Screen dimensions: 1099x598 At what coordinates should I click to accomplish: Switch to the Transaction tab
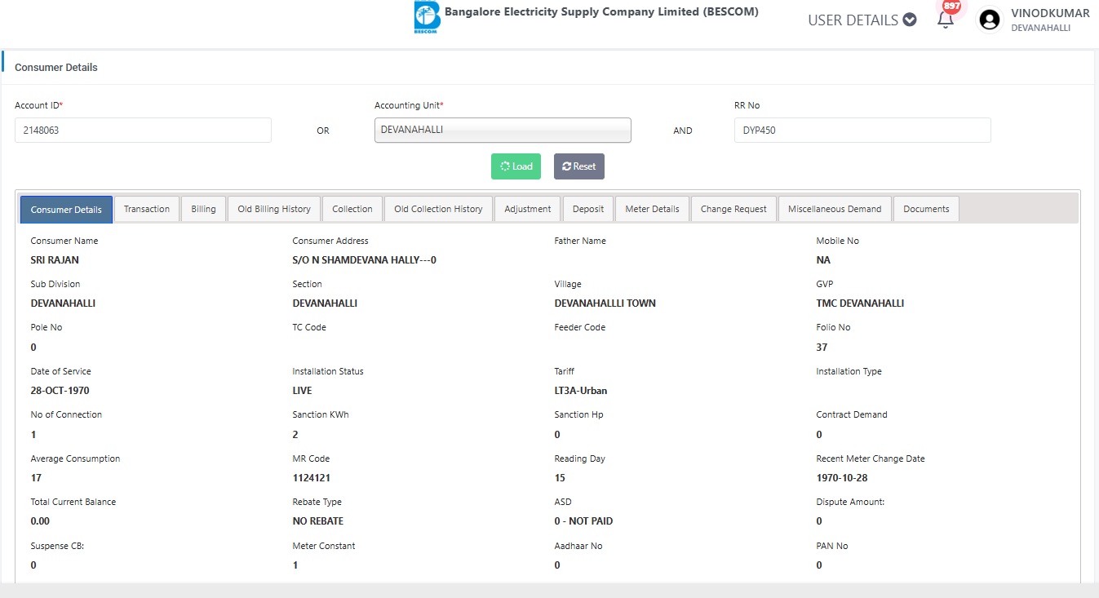[x=147, y=209]
